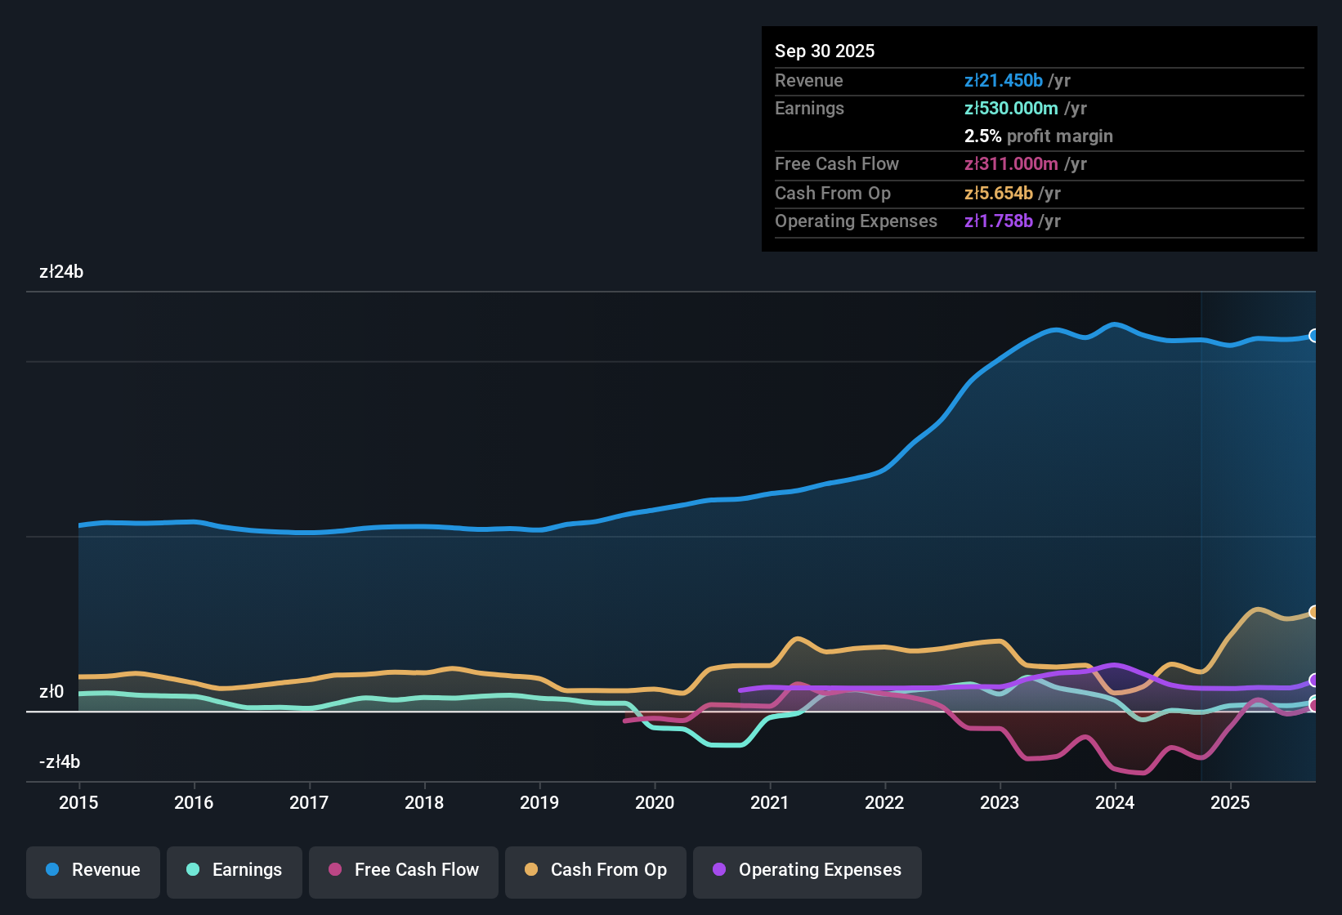Select the Revenue endpoint marker on the chart
1342x915 pixels.
tap(1315, 335)
